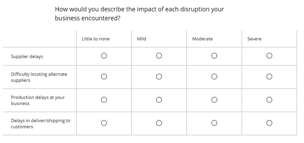Choose Little to none for Difficulty locating alternate suppliers
Screen dimensions: 304x143
pos(104,77)
